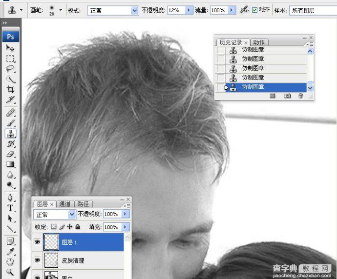This screenshot has height=279, width=337.
Task: Select the Zoom tool
Action: 10,272
